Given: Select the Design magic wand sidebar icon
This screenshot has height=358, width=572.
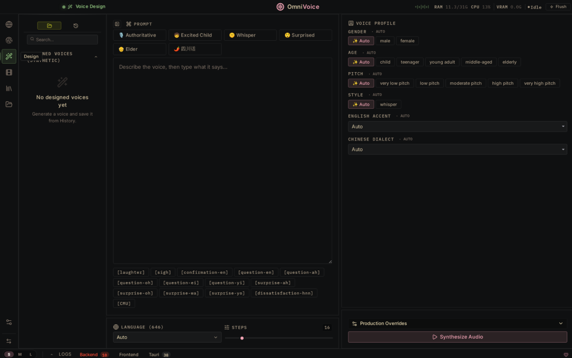Looking at the screenshot, I should [9, 56].
